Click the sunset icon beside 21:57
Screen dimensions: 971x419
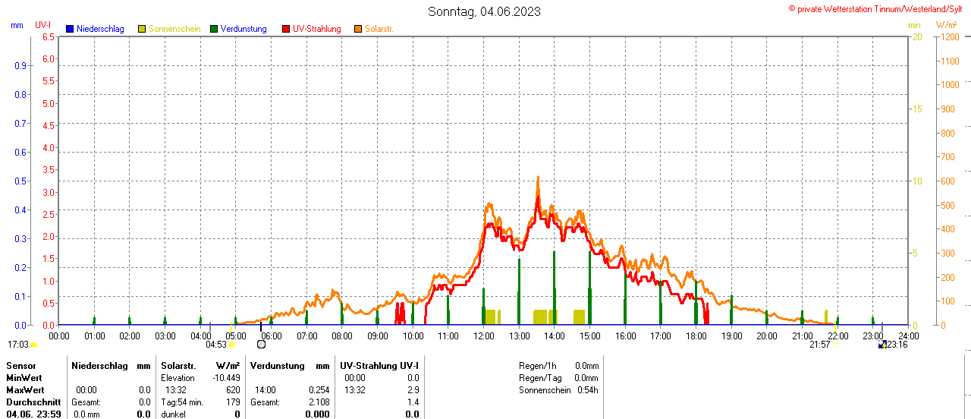click(x=834, y=345)
